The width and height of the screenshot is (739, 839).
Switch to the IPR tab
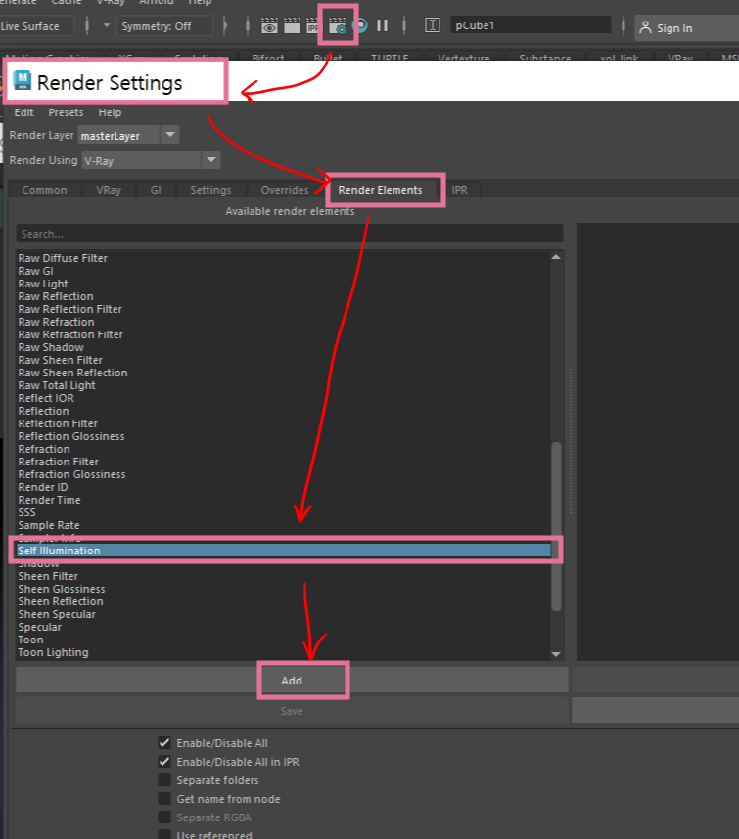click(459, 190)
